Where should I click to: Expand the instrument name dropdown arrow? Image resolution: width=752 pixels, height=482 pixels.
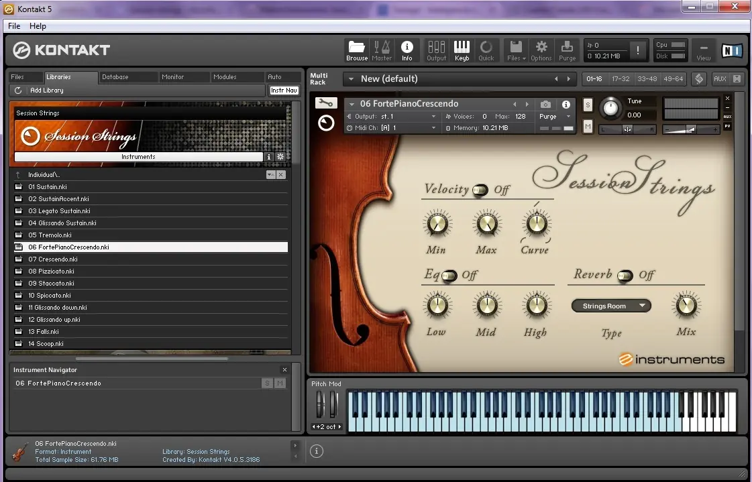click(x=352, y=104)
